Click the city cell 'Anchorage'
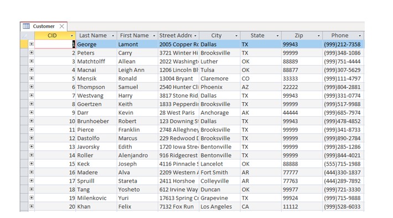 coord(220,113)
